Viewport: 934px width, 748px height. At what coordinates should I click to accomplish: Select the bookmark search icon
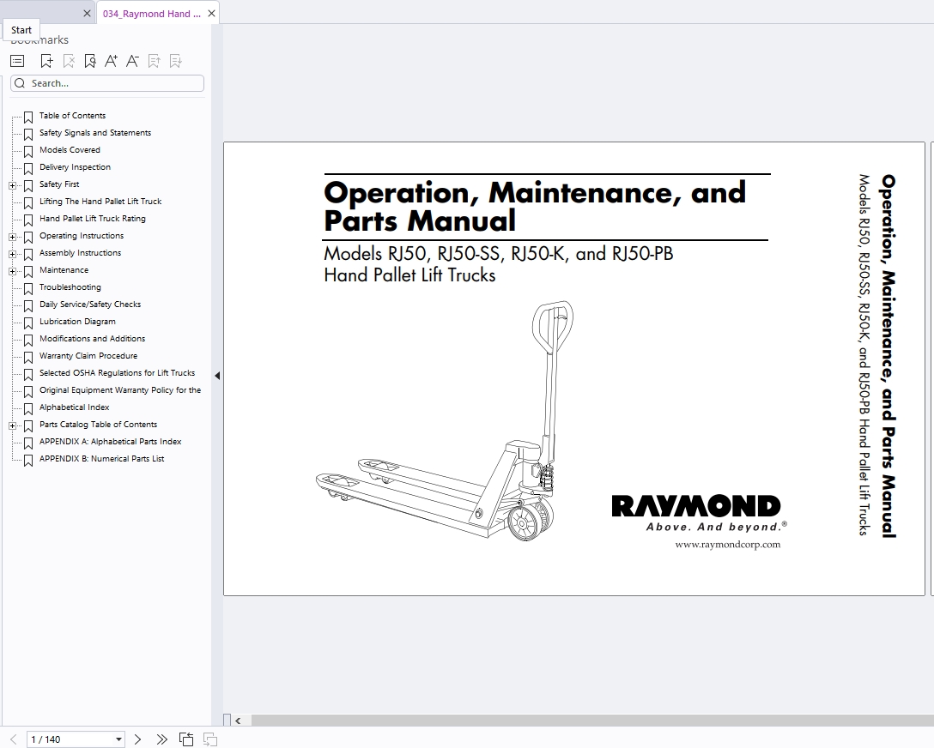coord(89,60)
